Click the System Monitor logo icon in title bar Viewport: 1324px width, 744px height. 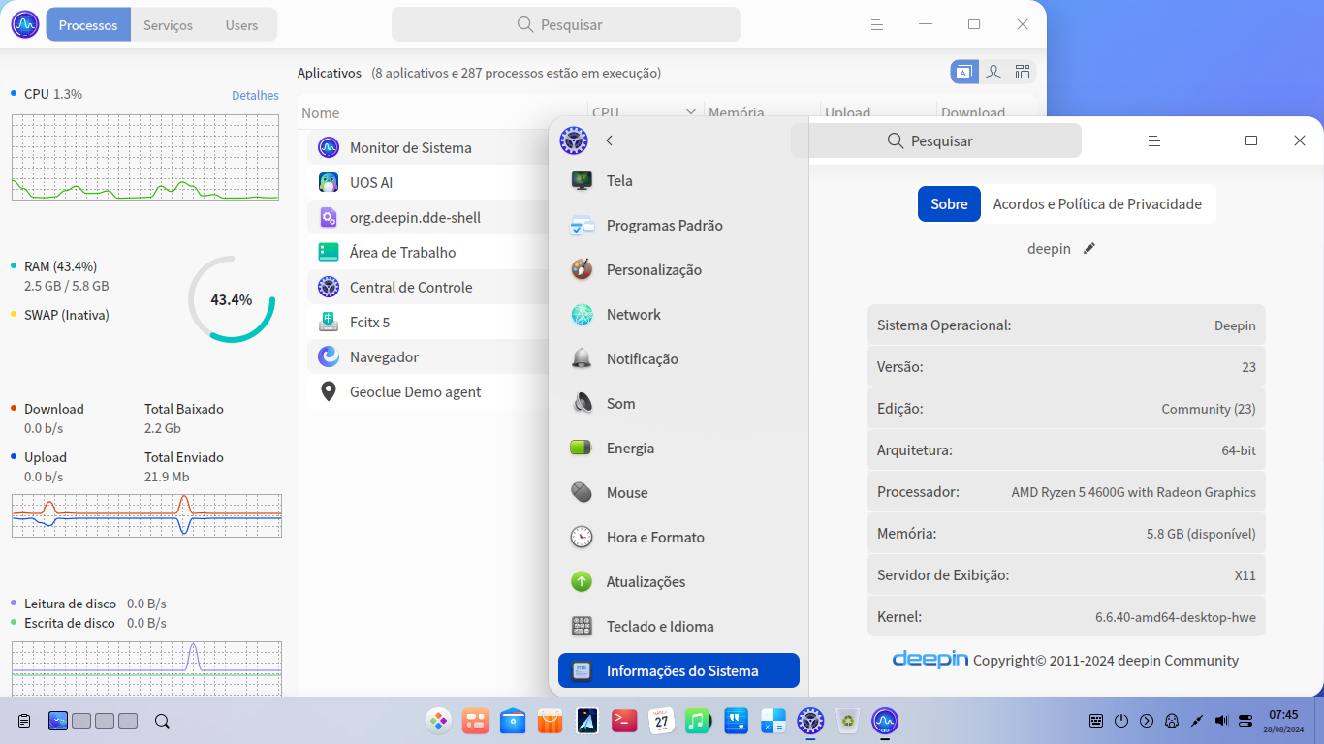[x=25, y=24]
